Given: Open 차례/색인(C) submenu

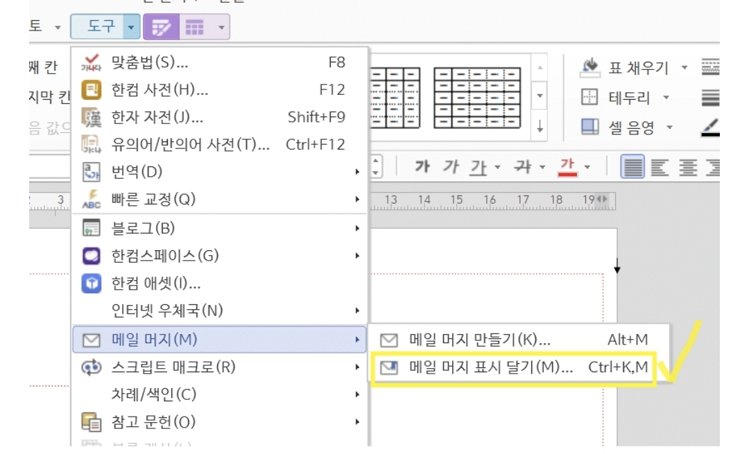Looking at the screenshot, I should pos(220,394).
